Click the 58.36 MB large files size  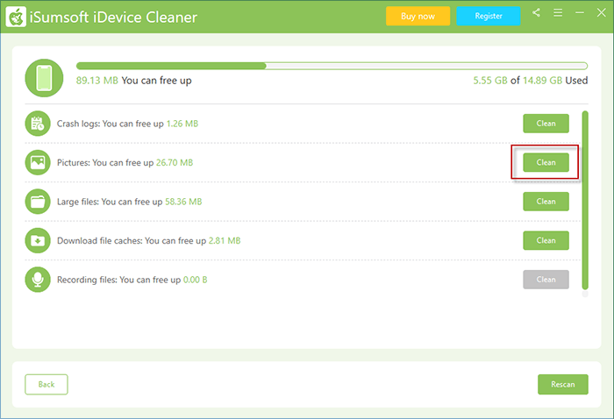(183, 202)
